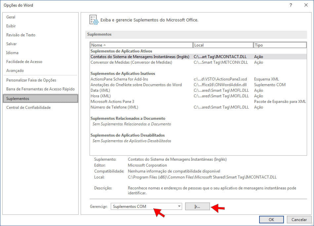Click the ONWordAddin.dll path cell

(x=220, y=85)
